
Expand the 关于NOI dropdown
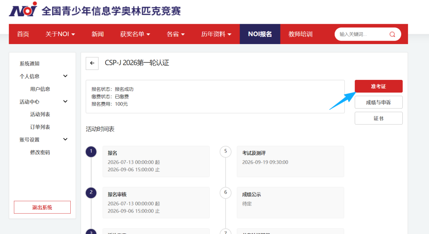click(60, 34)
